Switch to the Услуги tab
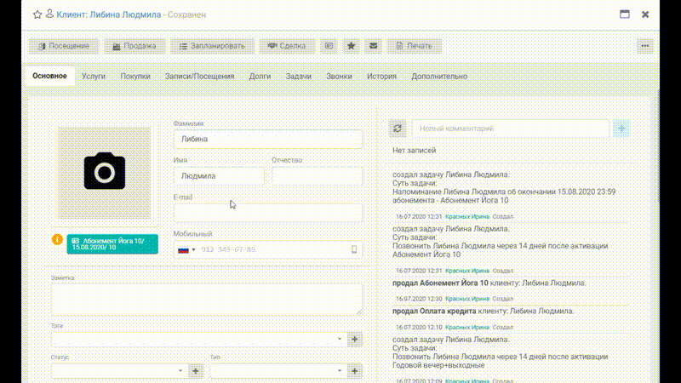Viewport: 681px width, 383px height. point(94,76)
